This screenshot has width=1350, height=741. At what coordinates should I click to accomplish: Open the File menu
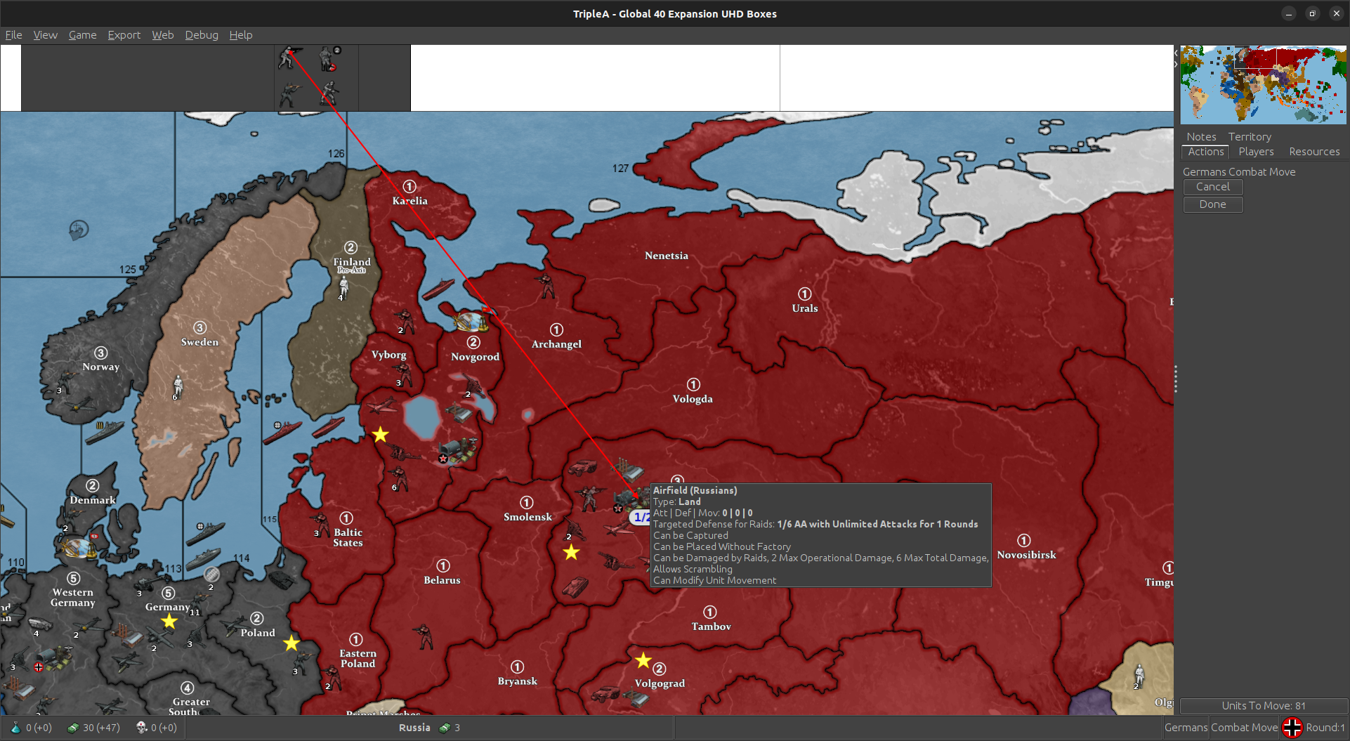click(x=13, y=35)
